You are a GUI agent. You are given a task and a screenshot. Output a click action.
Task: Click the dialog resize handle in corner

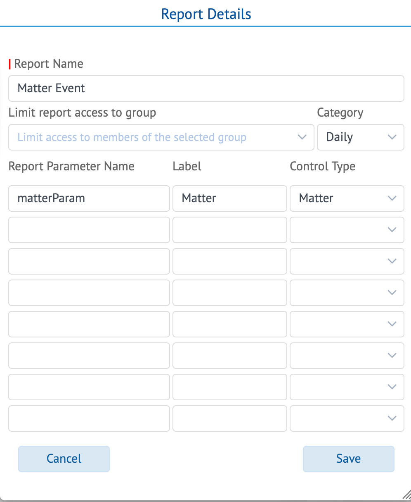[x=406, y=495]
